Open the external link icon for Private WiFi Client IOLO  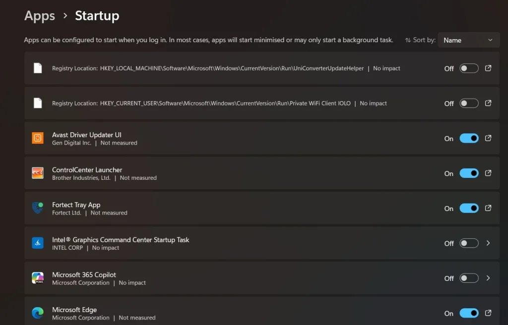pyautogui.click(x=488, y=103)
